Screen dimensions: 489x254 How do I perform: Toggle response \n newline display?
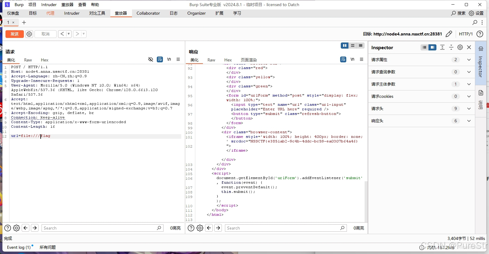coord(352,59)
